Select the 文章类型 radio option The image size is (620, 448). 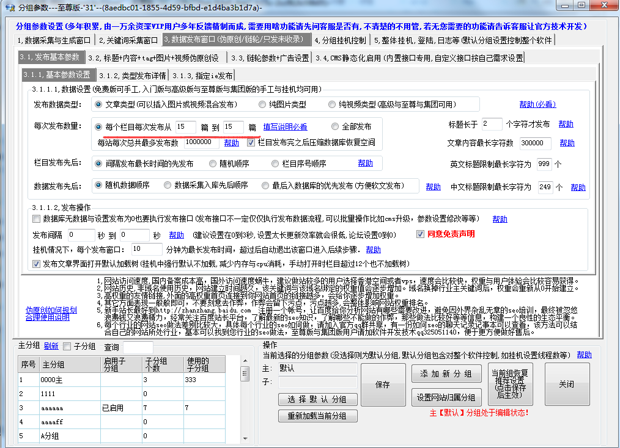click(x=98, y=104)
